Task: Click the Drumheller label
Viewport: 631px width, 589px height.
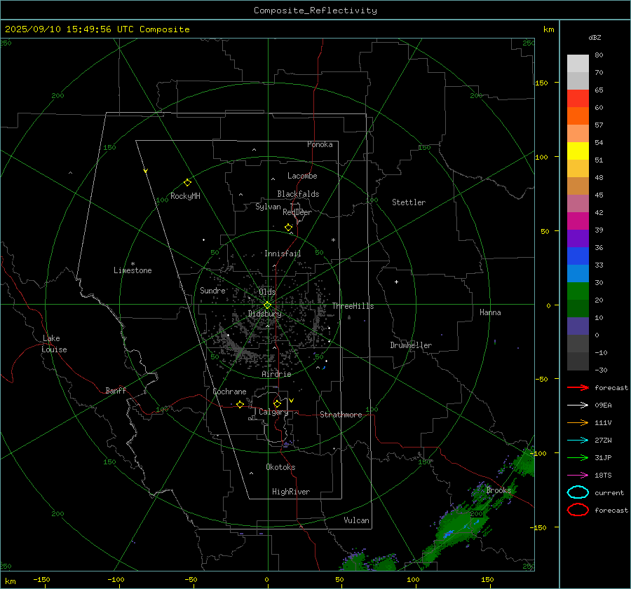Action: click(411, 345)
